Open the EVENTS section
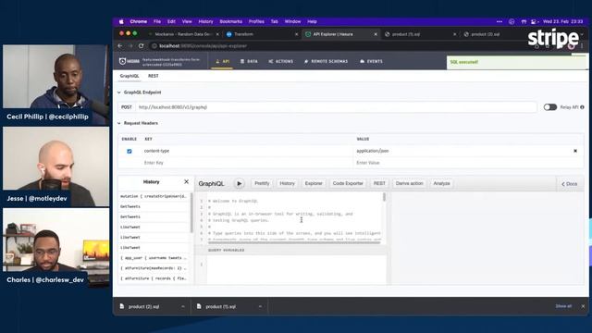The width and height of the screenshot is (592, 333). point(372,61)
